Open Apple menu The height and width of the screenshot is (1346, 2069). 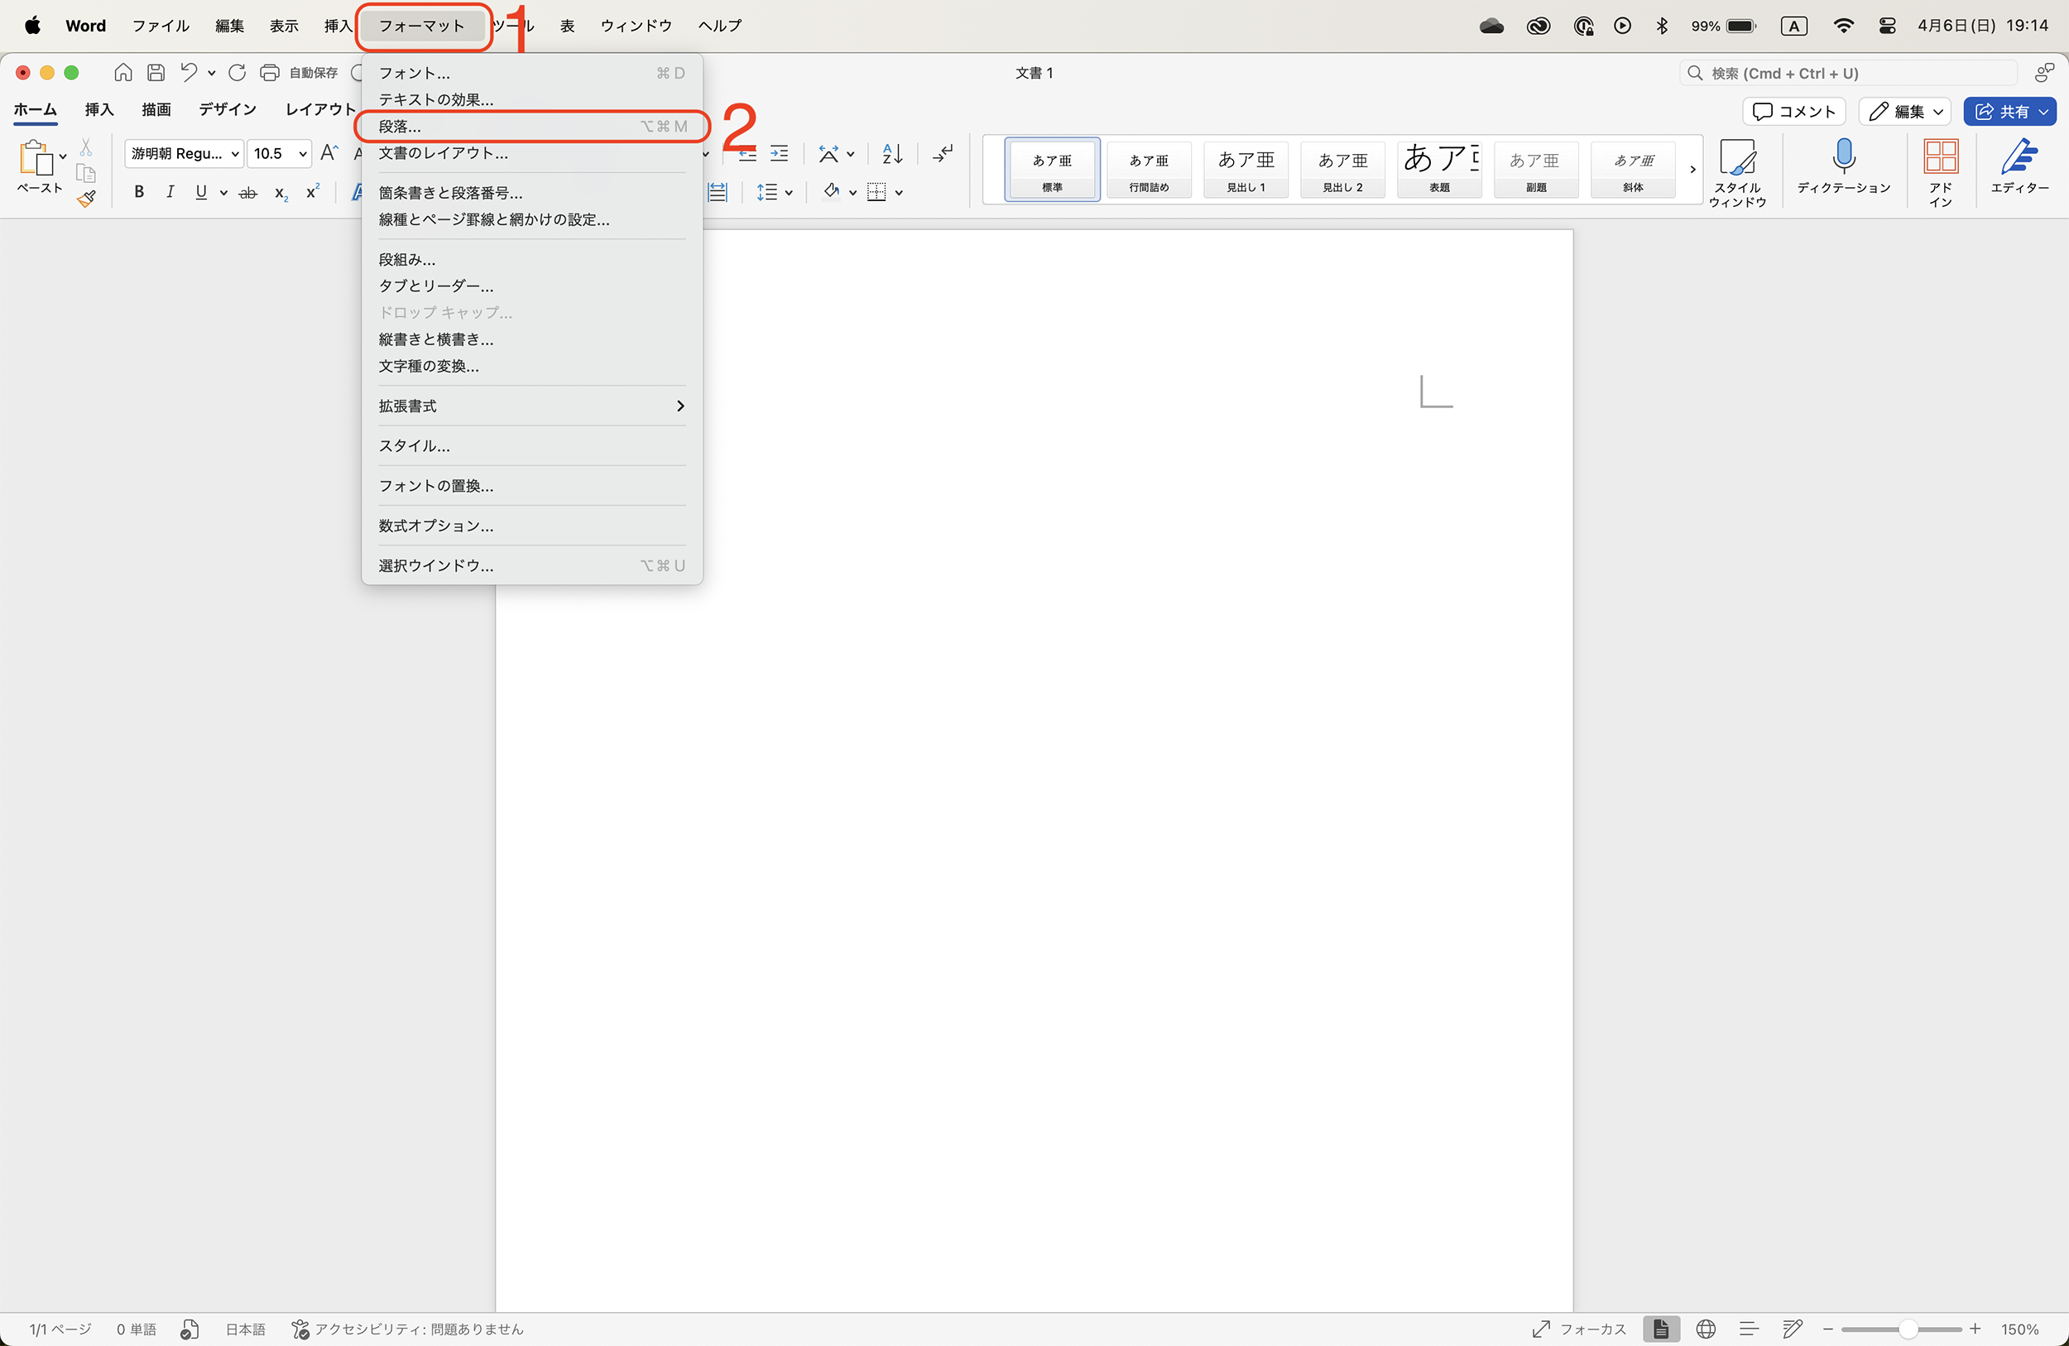point(32,25)
